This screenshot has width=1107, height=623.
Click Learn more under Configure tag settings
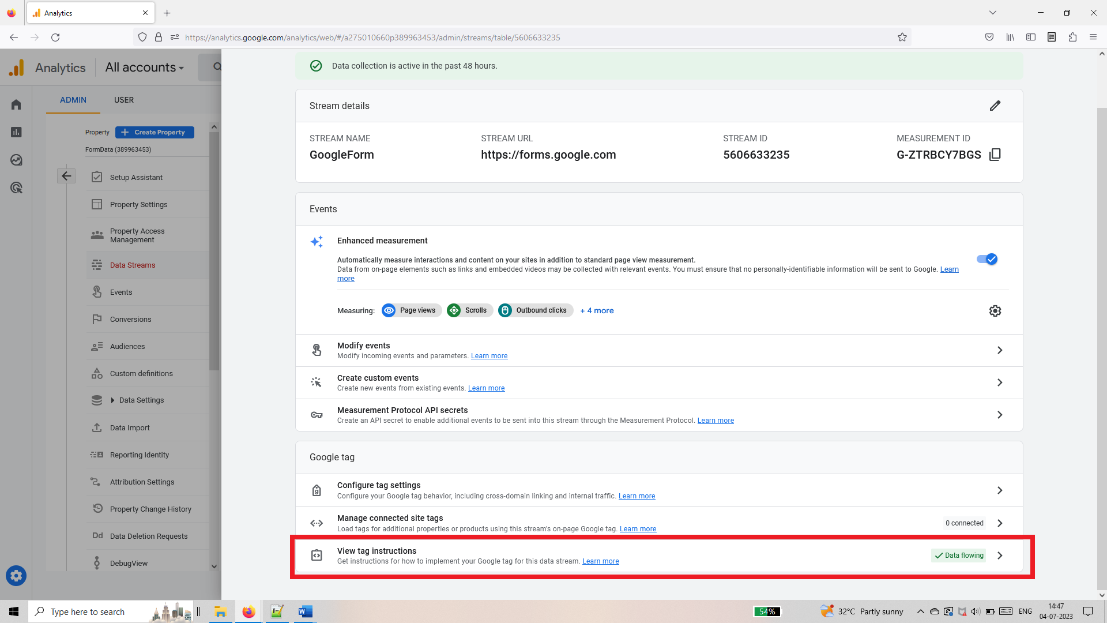tap(637, 496)
